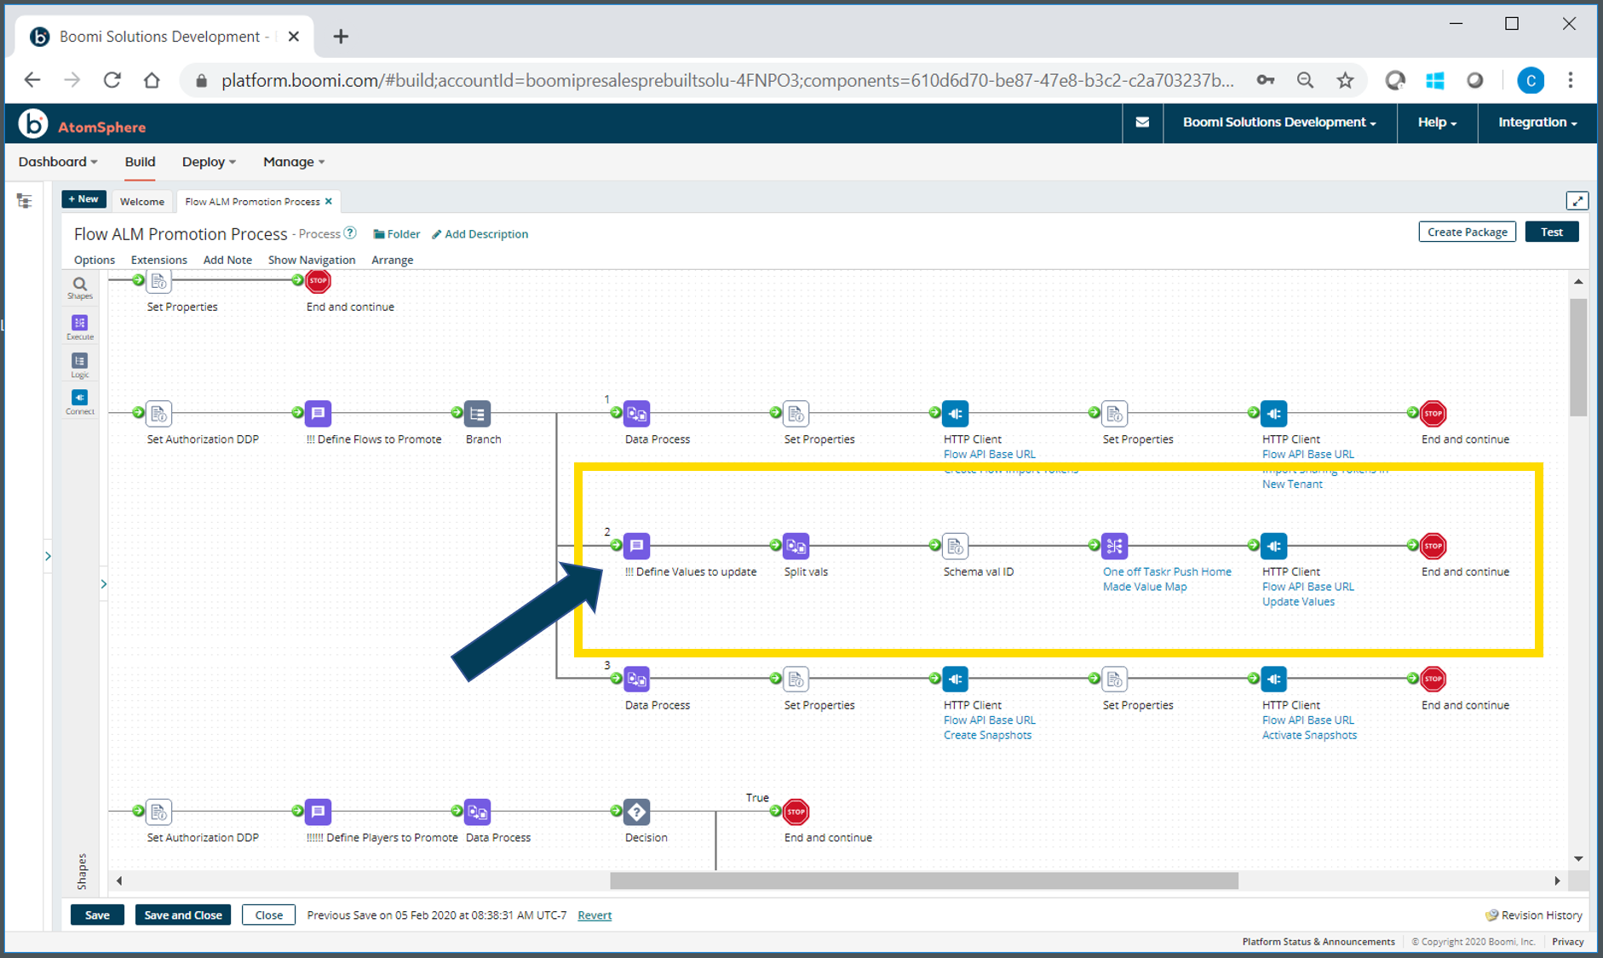This screenshot has height=958, width=1603.
Task: Select the Split vals data process shape
Action: pos(796,546)
